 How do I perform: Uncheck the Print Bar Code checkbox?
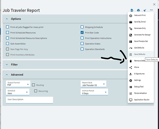click(82, 33)
